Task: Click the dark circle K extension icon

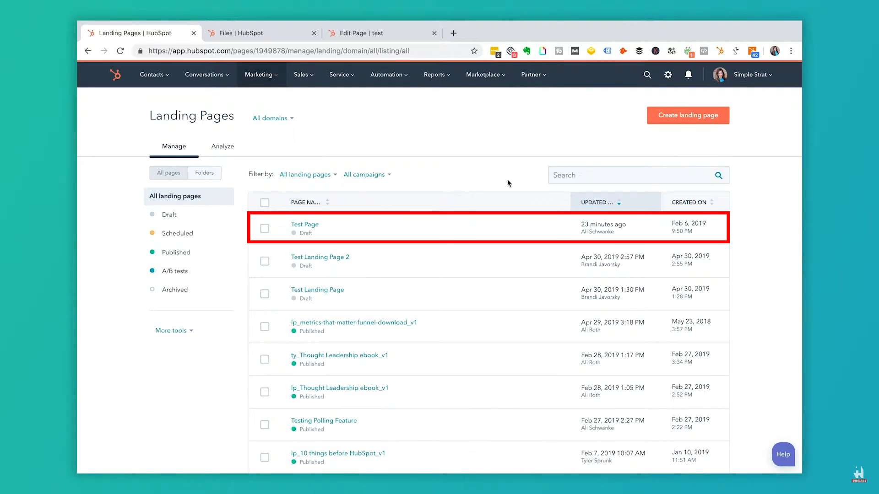Action: pos(656,51)
